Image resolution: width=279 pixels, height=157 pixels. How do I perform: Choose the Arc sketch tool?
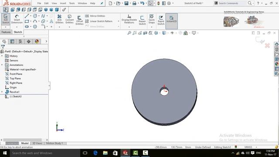[x=35, y=21]
